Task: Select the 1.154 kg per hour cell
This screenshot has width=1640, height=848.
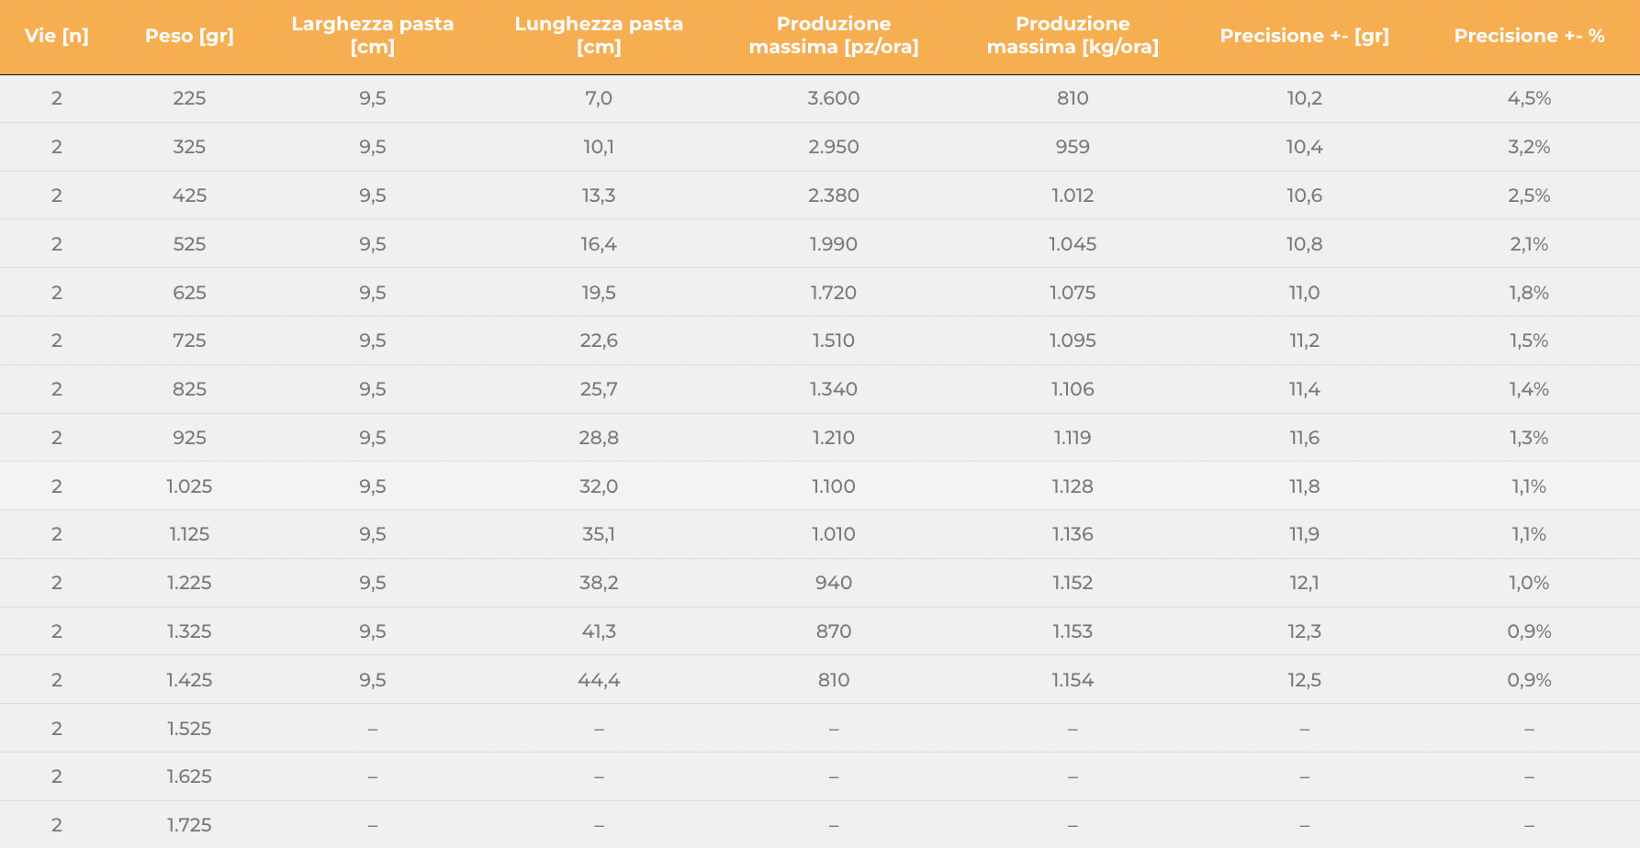Action: click(1073, 680)
